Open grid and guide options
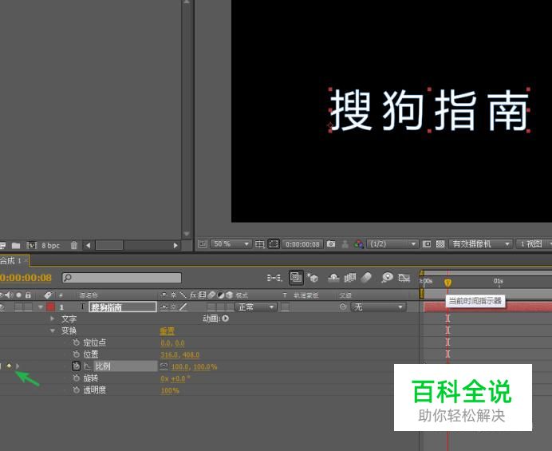552x451 pixels. tap(260, 243)
